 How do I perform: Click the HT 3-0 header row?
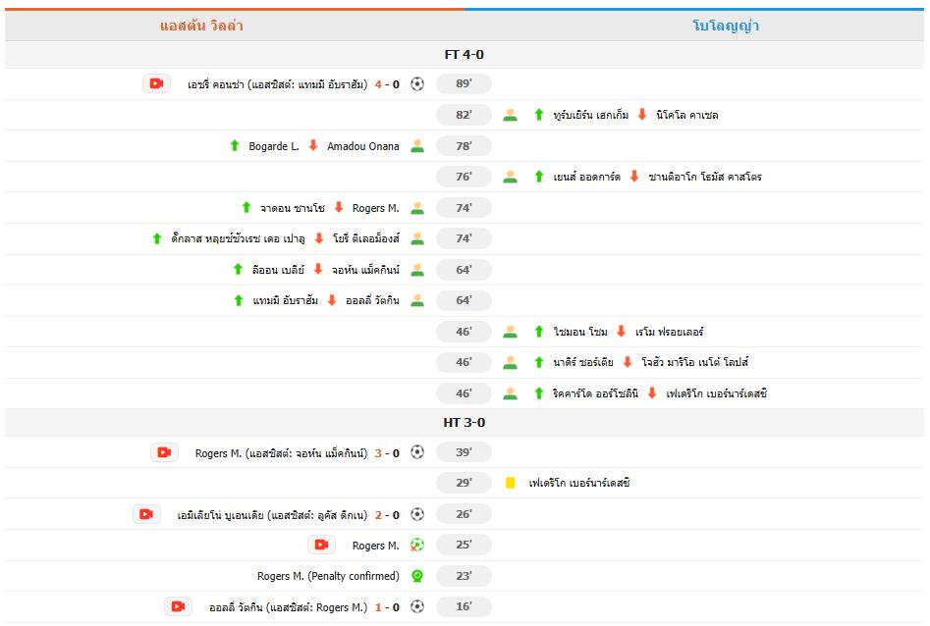[465, 421]
